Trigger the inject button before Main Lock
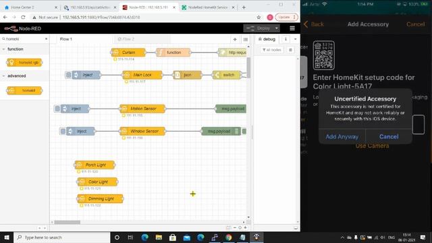Image resolution: width=432 pixels, height=243 pixels. tap(69, 75)
